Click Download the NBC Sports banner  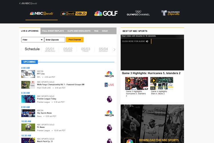click(152, 124)
